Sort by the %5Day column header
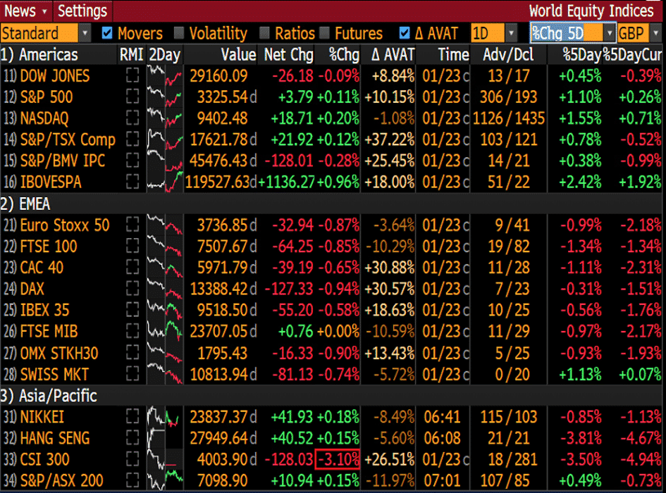This screenshot has height=493, width=666. click(x=582, y=55)
